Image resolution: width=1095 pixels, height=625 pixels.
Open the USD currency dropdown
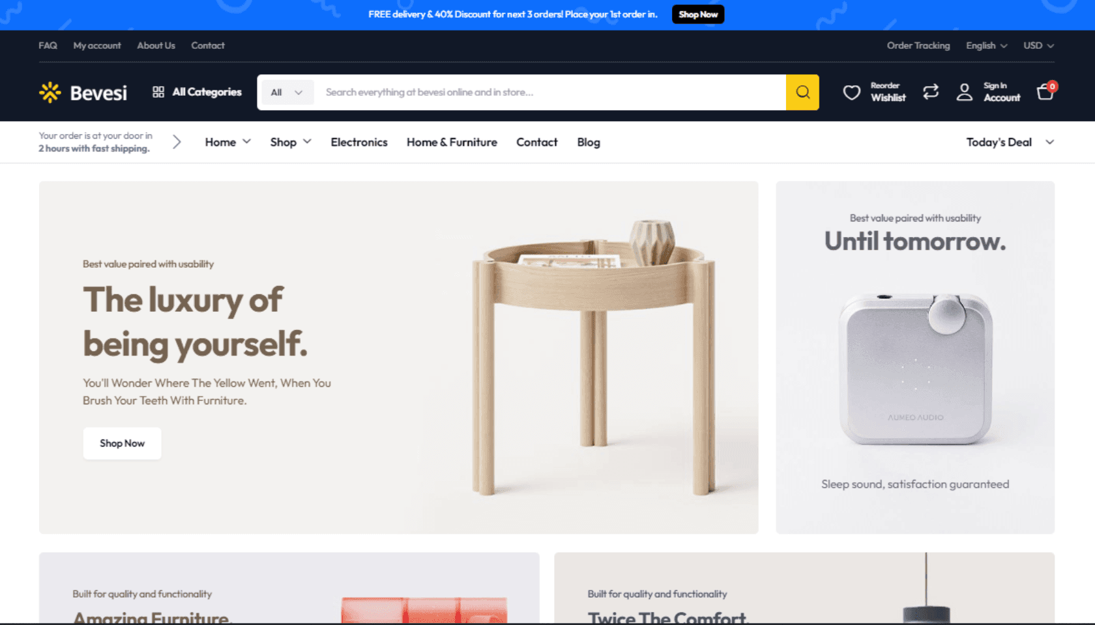click(1038, 46)
